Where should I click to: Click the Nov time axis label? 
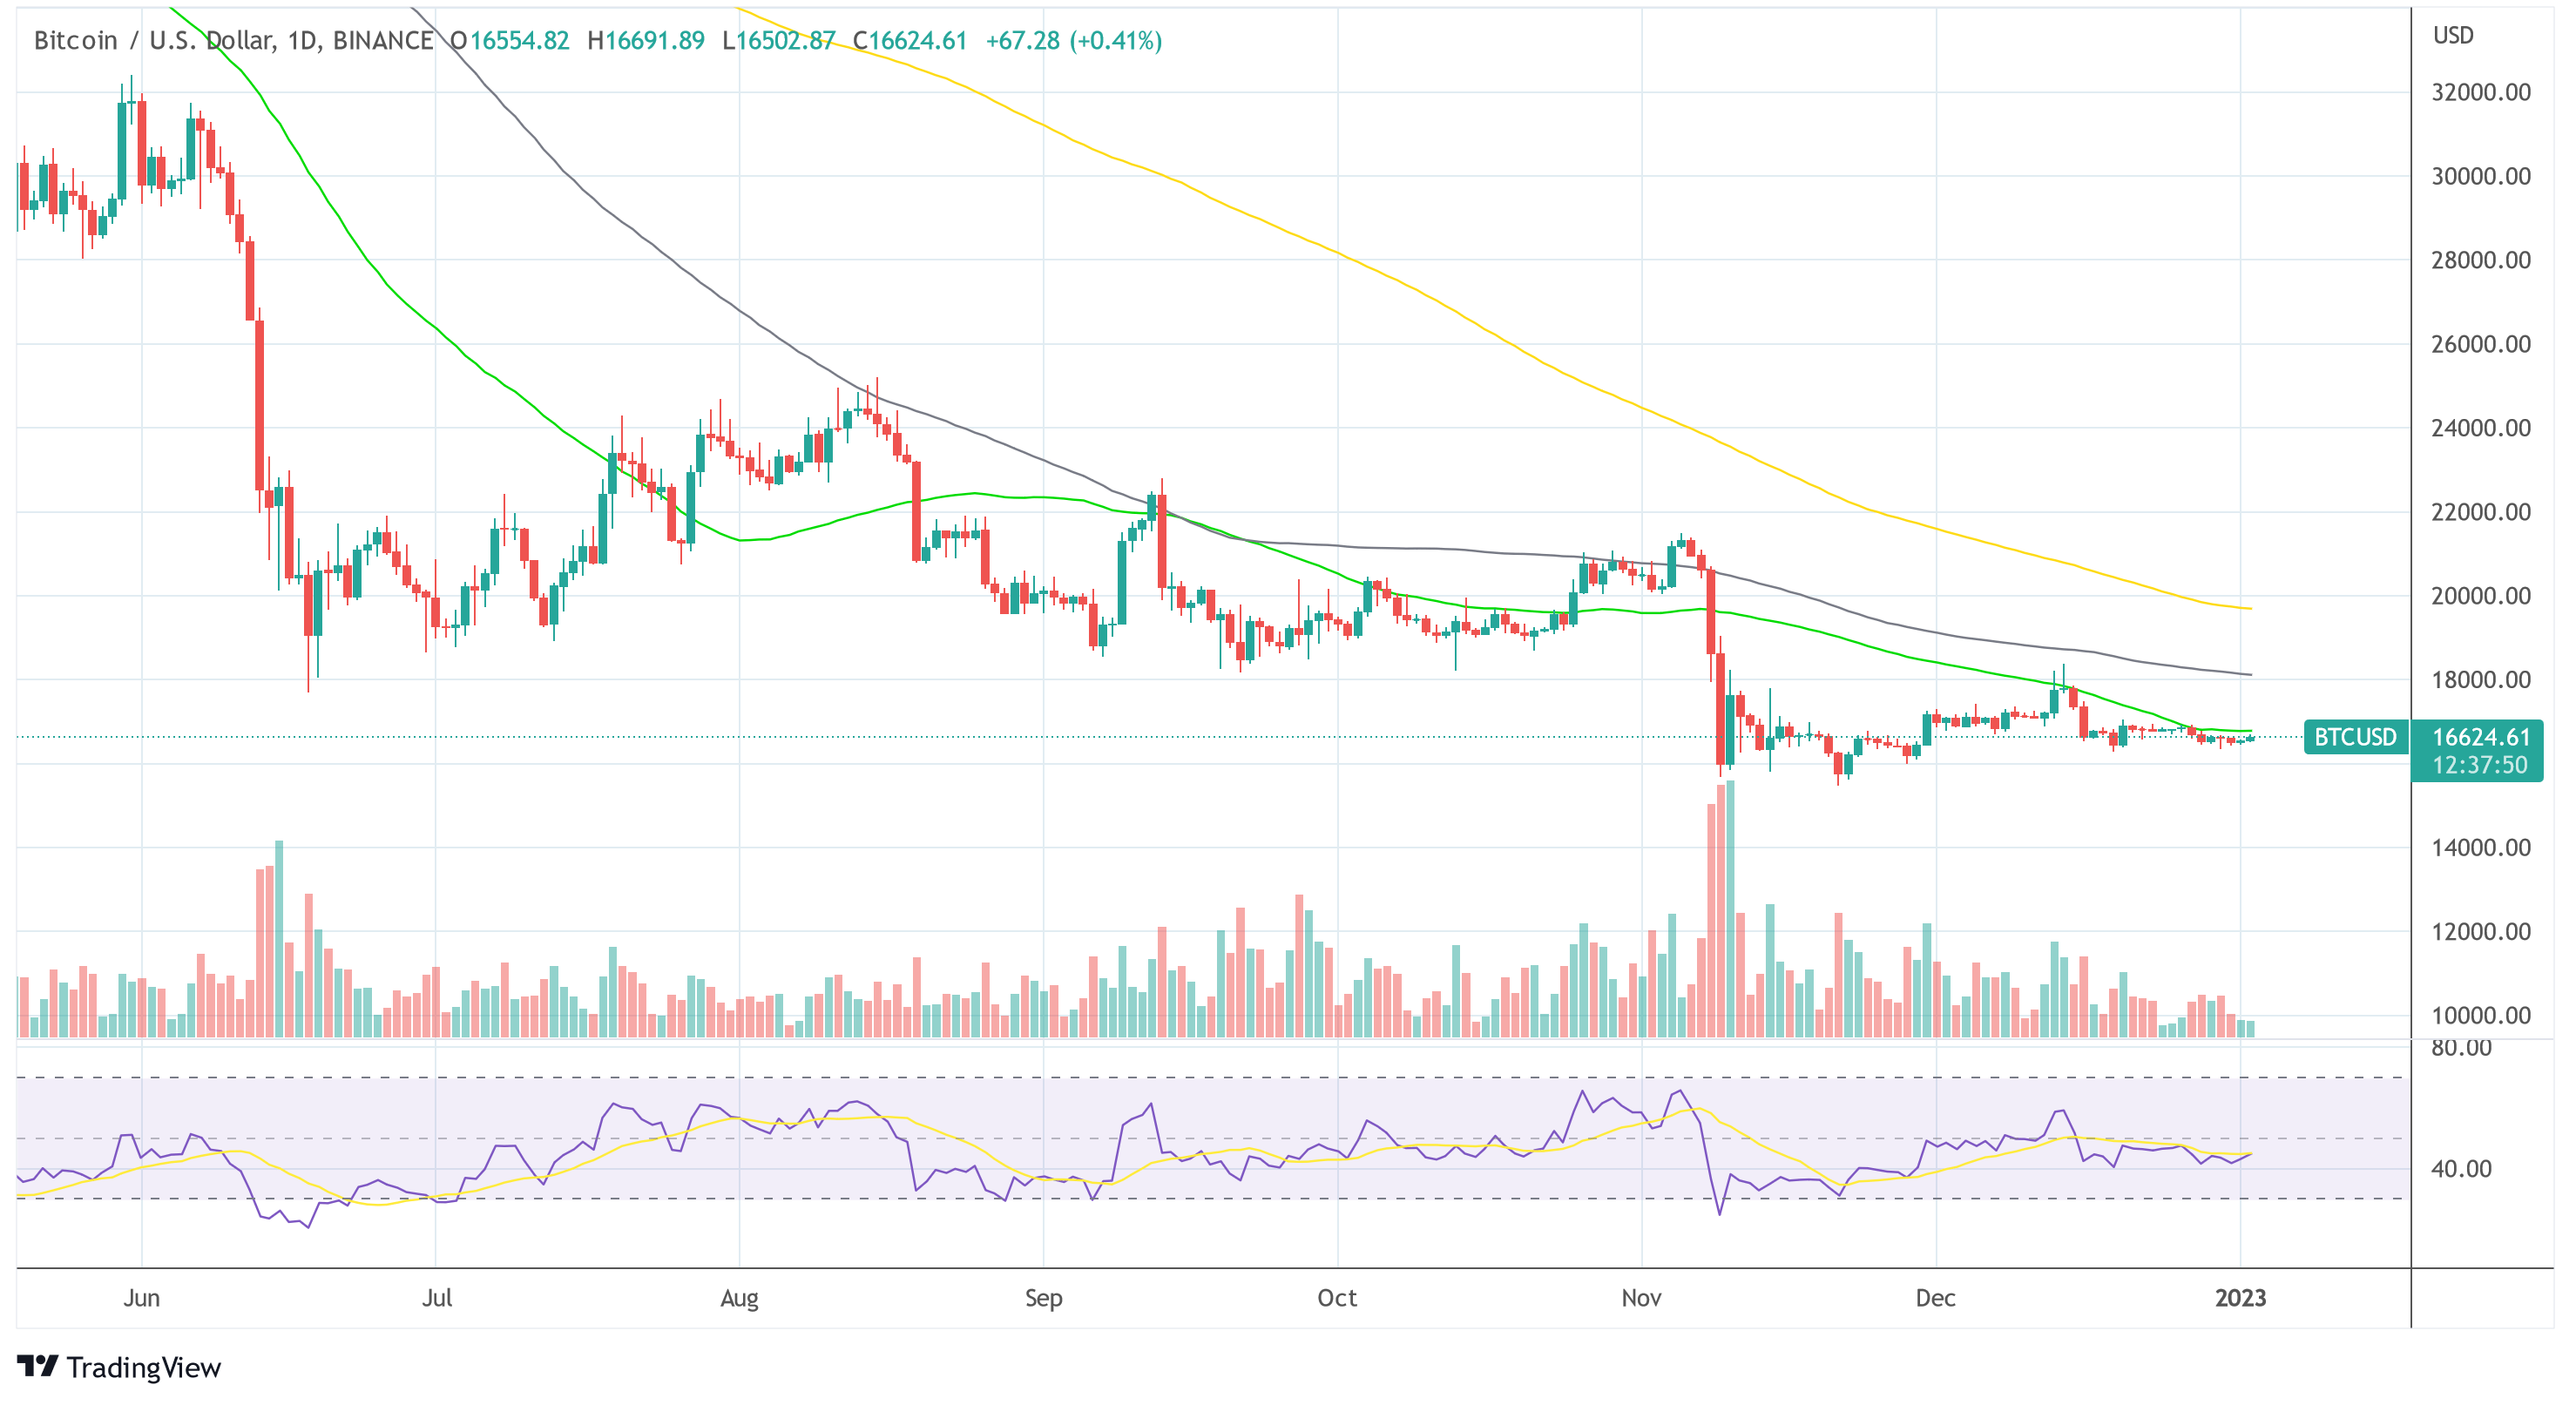click(1641, 1298)
